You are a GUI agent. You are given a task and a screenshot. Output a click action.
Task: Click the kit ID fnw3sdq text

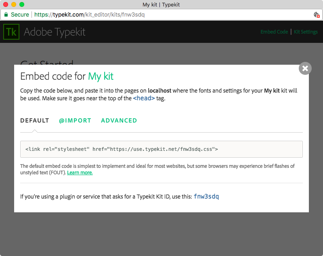click(x=206, y=197)
